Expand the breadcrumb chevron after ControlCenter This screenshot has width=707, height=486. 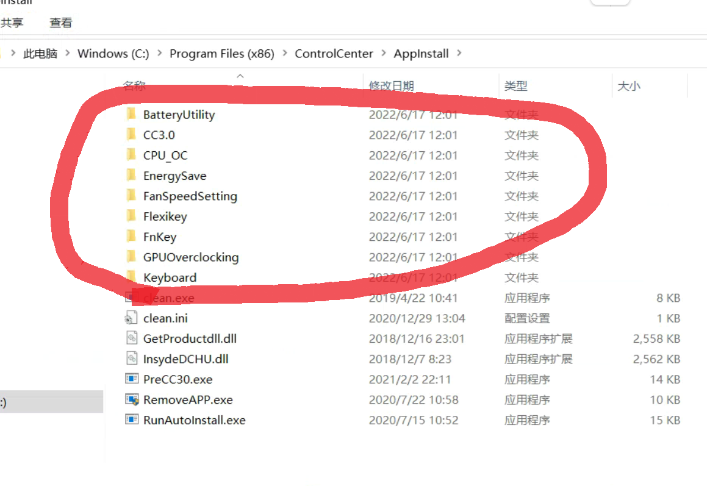pyautogui.click(x=384, y=54)
